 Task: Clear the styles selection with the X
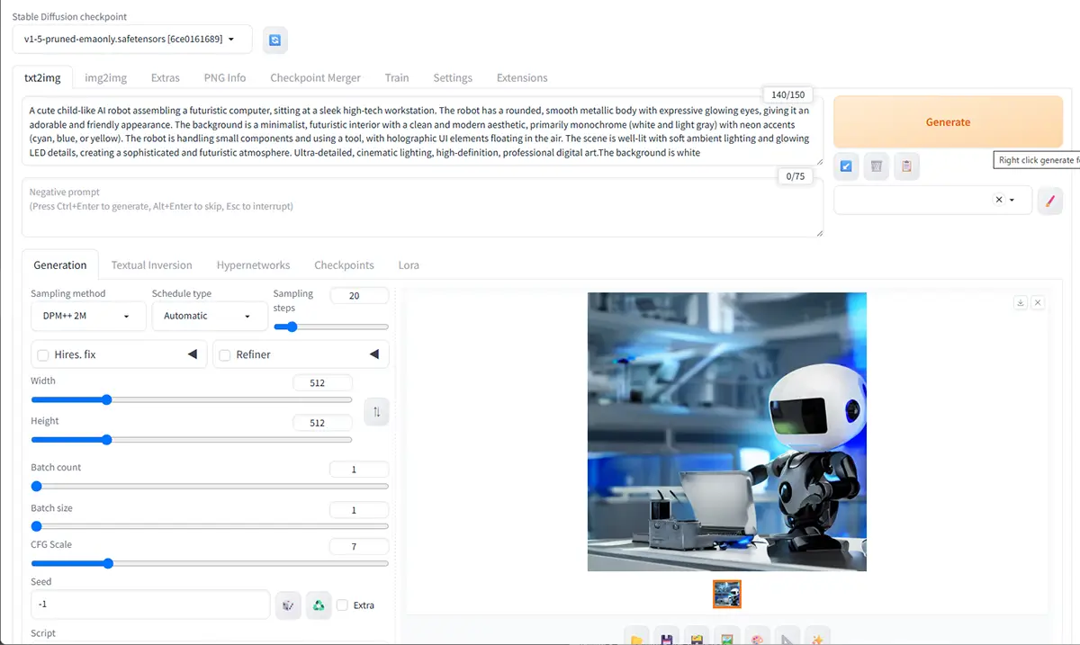(x=999, y=200)
